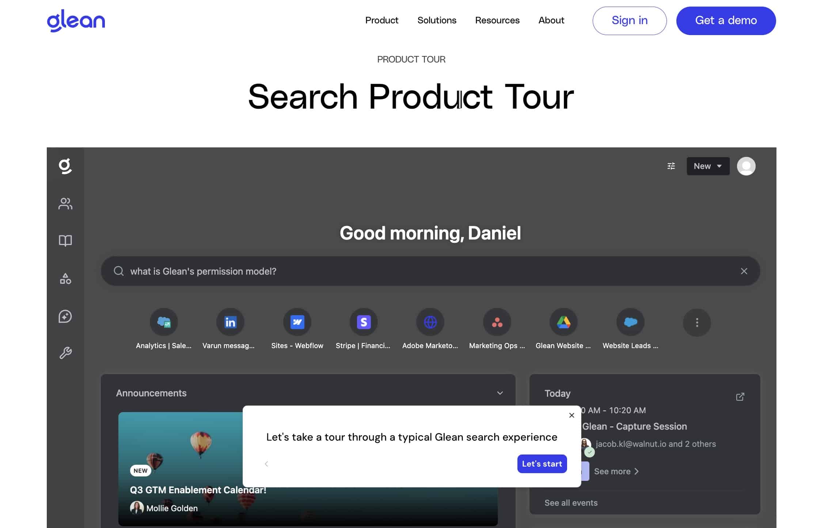The width and height of the screenshot is (828, 528).
Task: Clear the search query with the X icon
Action: click(x=744, y=271)
